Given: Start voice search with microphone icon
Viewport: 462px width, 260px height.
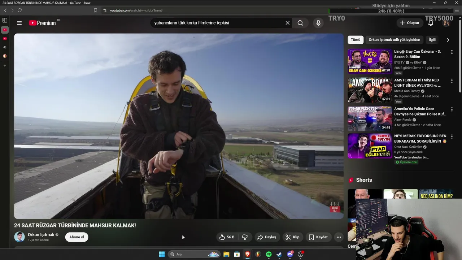Looking at the screenshot, I should (318, 23).
